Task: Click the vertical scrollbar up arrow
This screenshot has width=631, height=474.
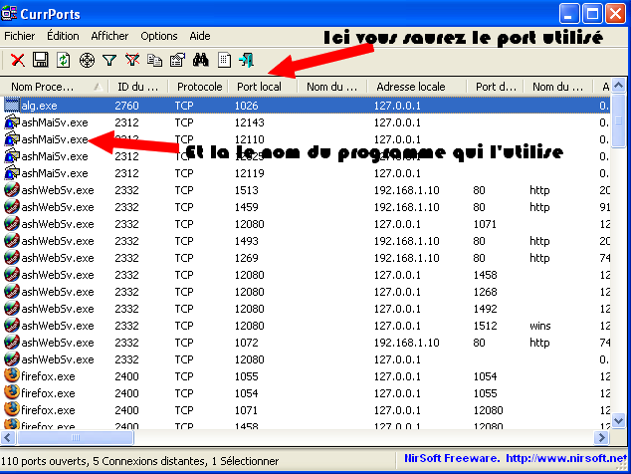Action: point(618,86)
